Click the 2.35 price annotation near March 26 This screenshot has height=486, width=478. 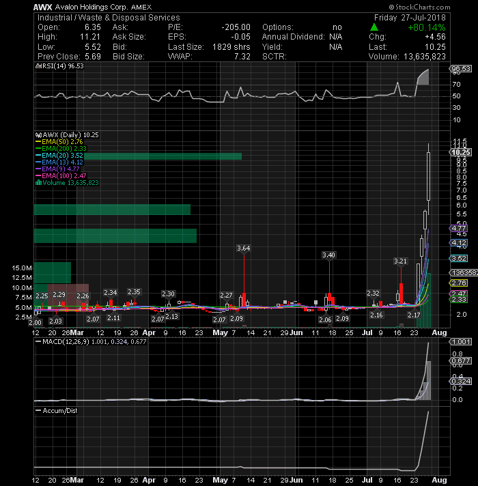point(135,292)
